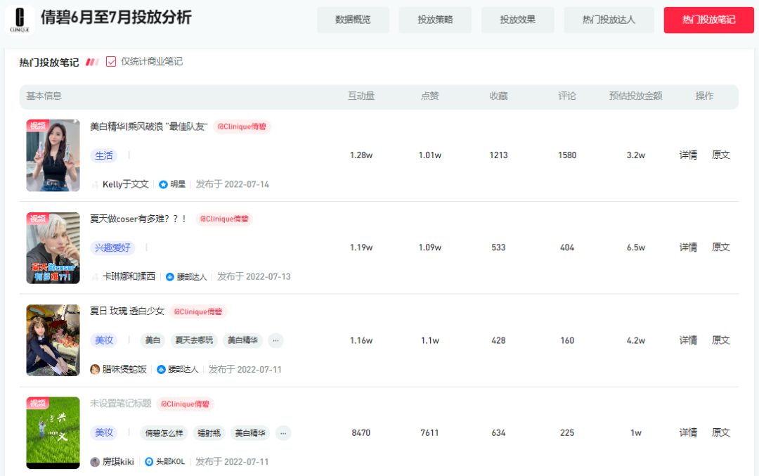Viewport: 759px width, 476px height.
Task: Click the avatar icon beside Kelly于文文
Action: point(95,184)
